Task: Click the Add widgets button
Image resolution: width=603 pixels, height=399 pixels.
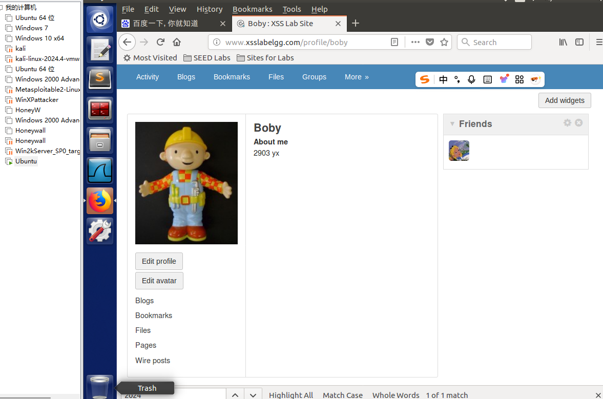Action: 565,100
